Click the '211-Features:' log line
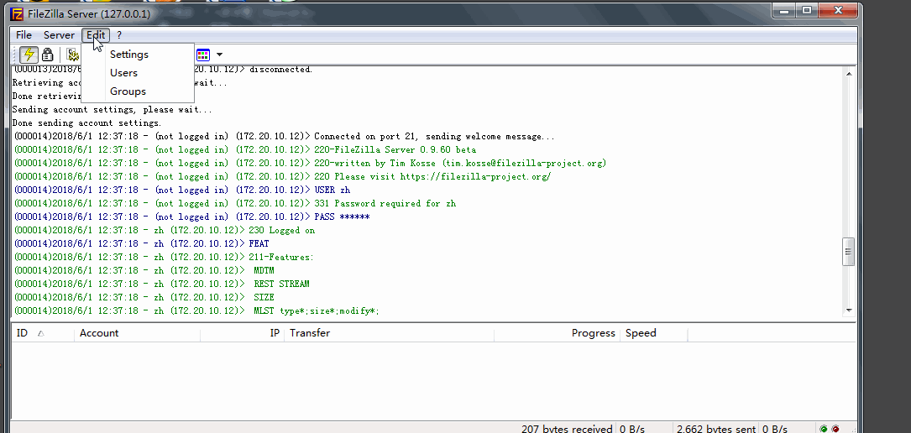 tap(164, 257)
